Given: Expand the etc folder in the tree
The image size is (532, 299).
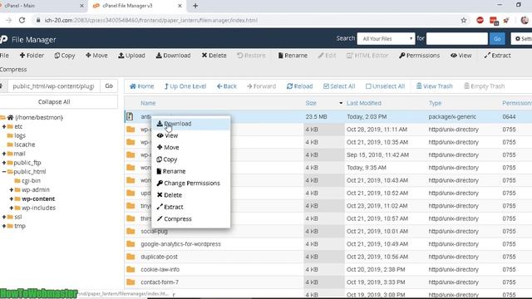Looking at the screenshot, I should (4, 126).
